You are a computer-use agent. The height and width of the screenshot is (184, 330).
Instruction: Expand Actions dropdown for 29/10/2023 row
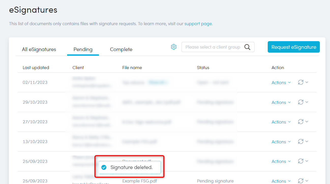[281, 102]
